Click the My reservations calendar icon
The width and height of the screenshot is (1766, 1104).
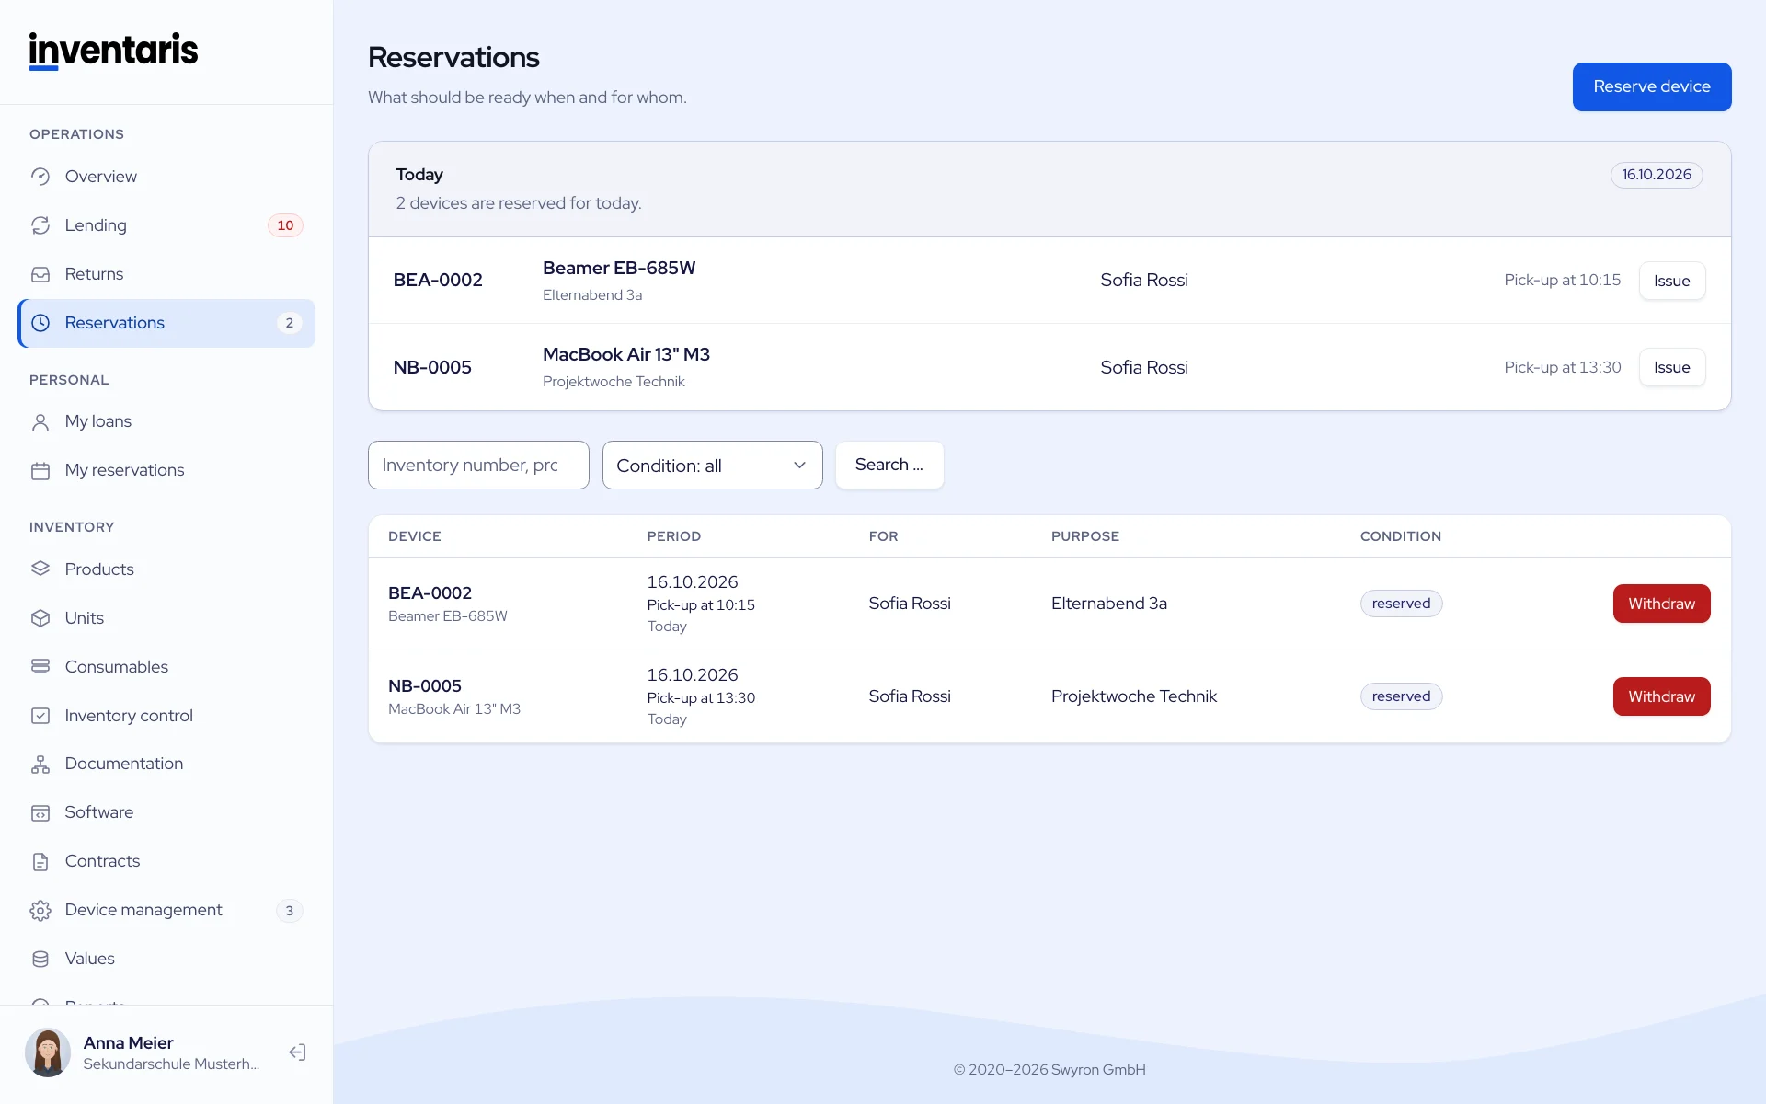tap(40, 470)
